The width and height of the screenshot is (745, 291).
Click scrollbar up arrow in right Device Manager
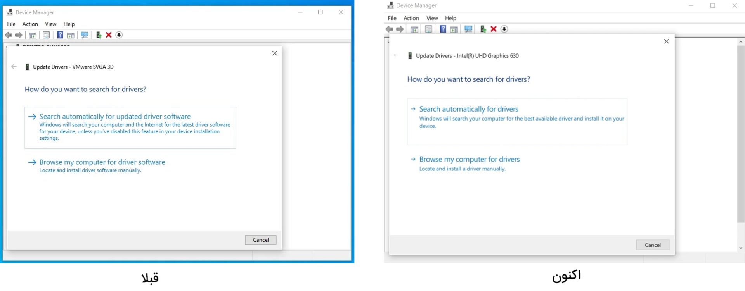(741, 41)
